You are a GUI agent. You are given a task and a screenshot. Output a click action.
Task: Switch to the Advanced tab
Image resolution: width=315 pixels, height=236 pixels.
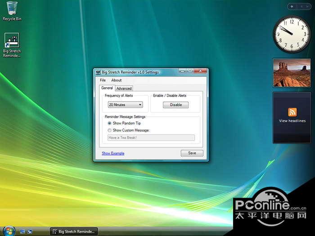pos(124,88)
